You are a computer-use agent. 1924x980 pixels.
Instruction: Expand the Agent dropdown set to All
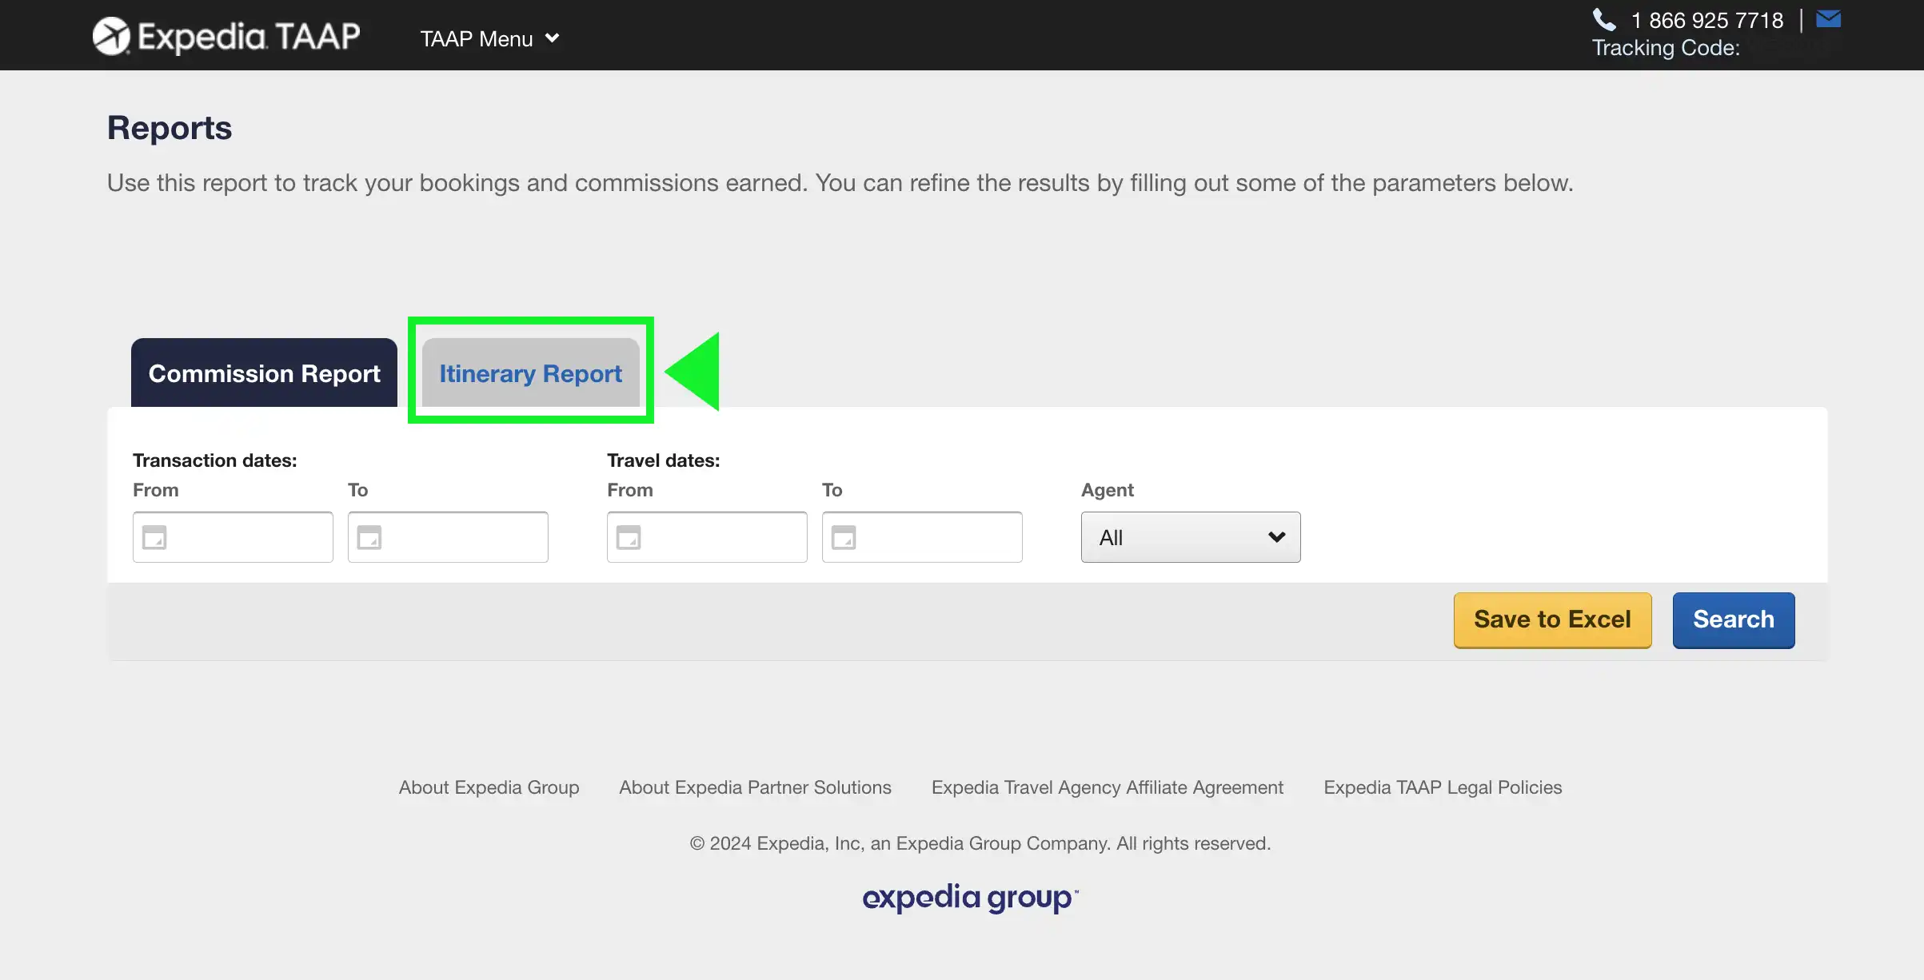(x=1191, y=537)
